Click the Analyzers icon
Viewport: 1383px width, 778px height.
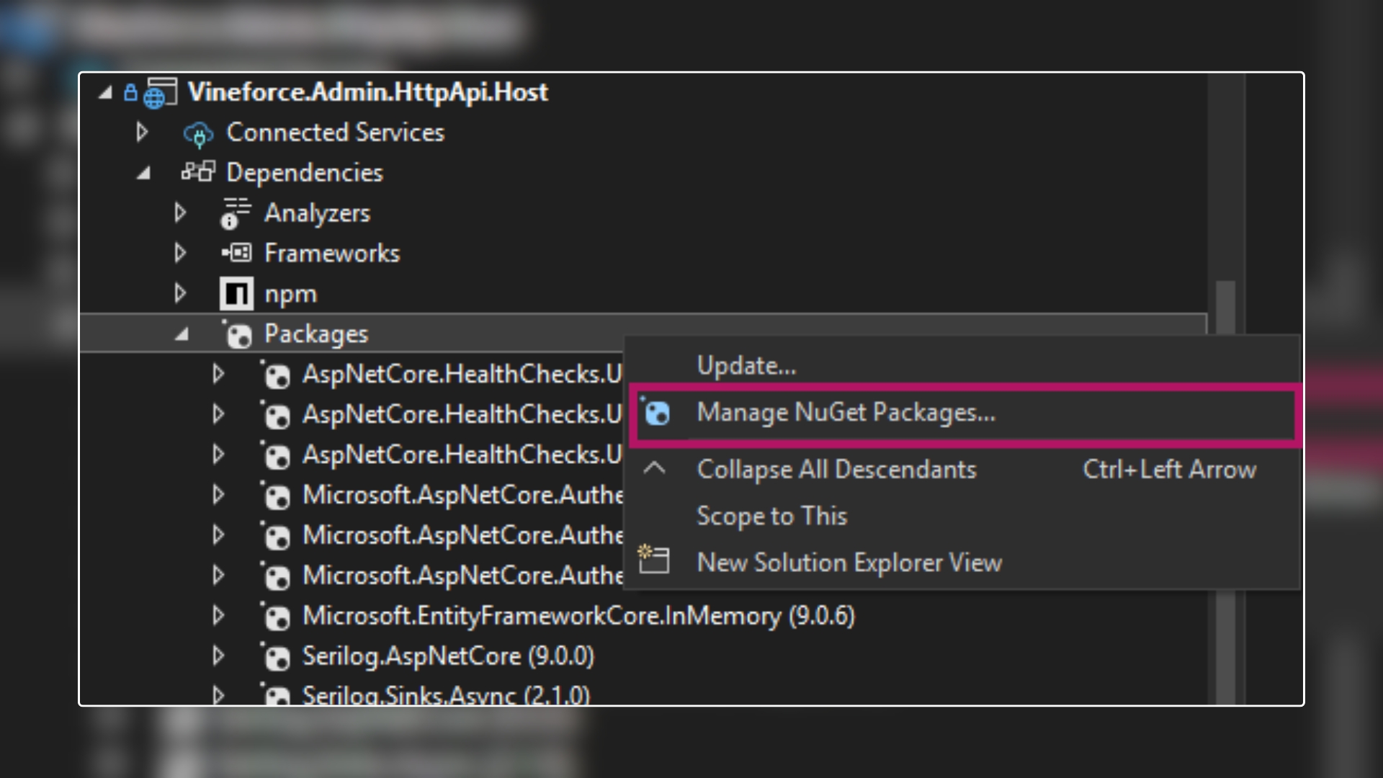[236, 213]
